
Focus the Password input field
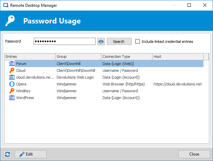pyautogui.click(x=65, y=41)
